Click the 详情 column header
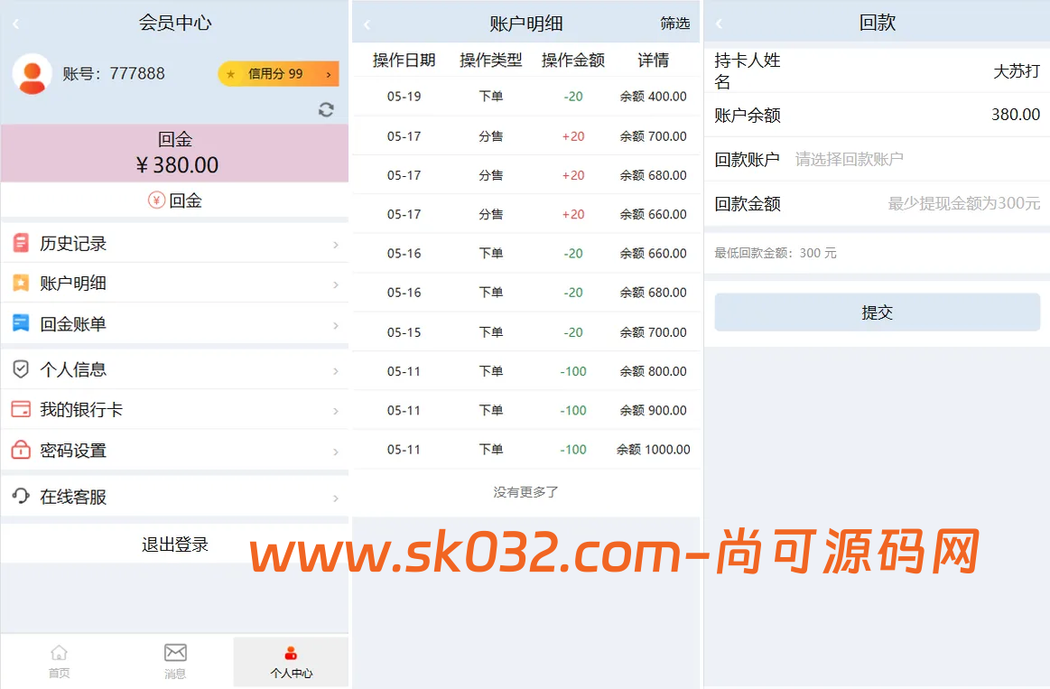The image size is (1050, 689). [x=653, y=61]
